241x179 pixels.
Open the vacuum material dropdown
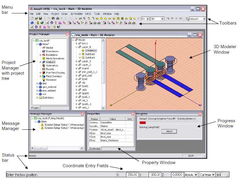(204, 19)
